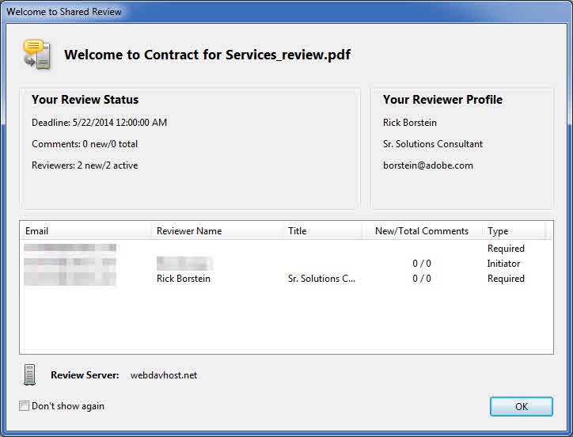Click the Review Server tower icon
The height and width of the screenshot is (437, 573).
click(30, 374)
